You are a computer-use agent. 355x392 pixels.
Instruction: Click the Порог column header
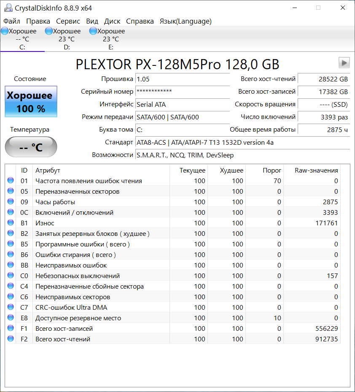265,170
